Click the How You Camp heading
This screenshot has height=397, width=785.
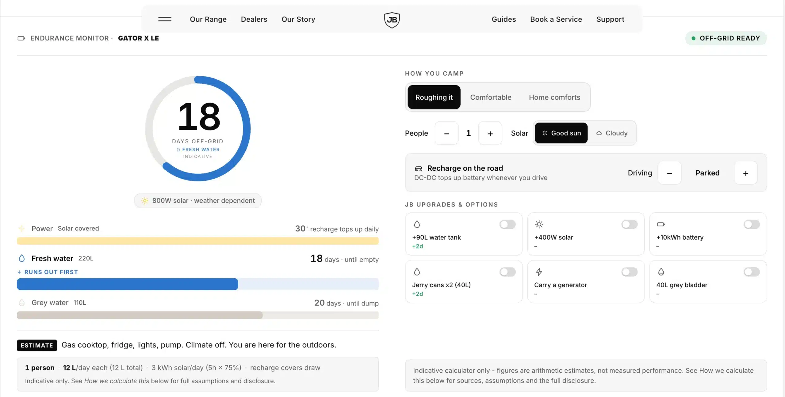point(434,74)
